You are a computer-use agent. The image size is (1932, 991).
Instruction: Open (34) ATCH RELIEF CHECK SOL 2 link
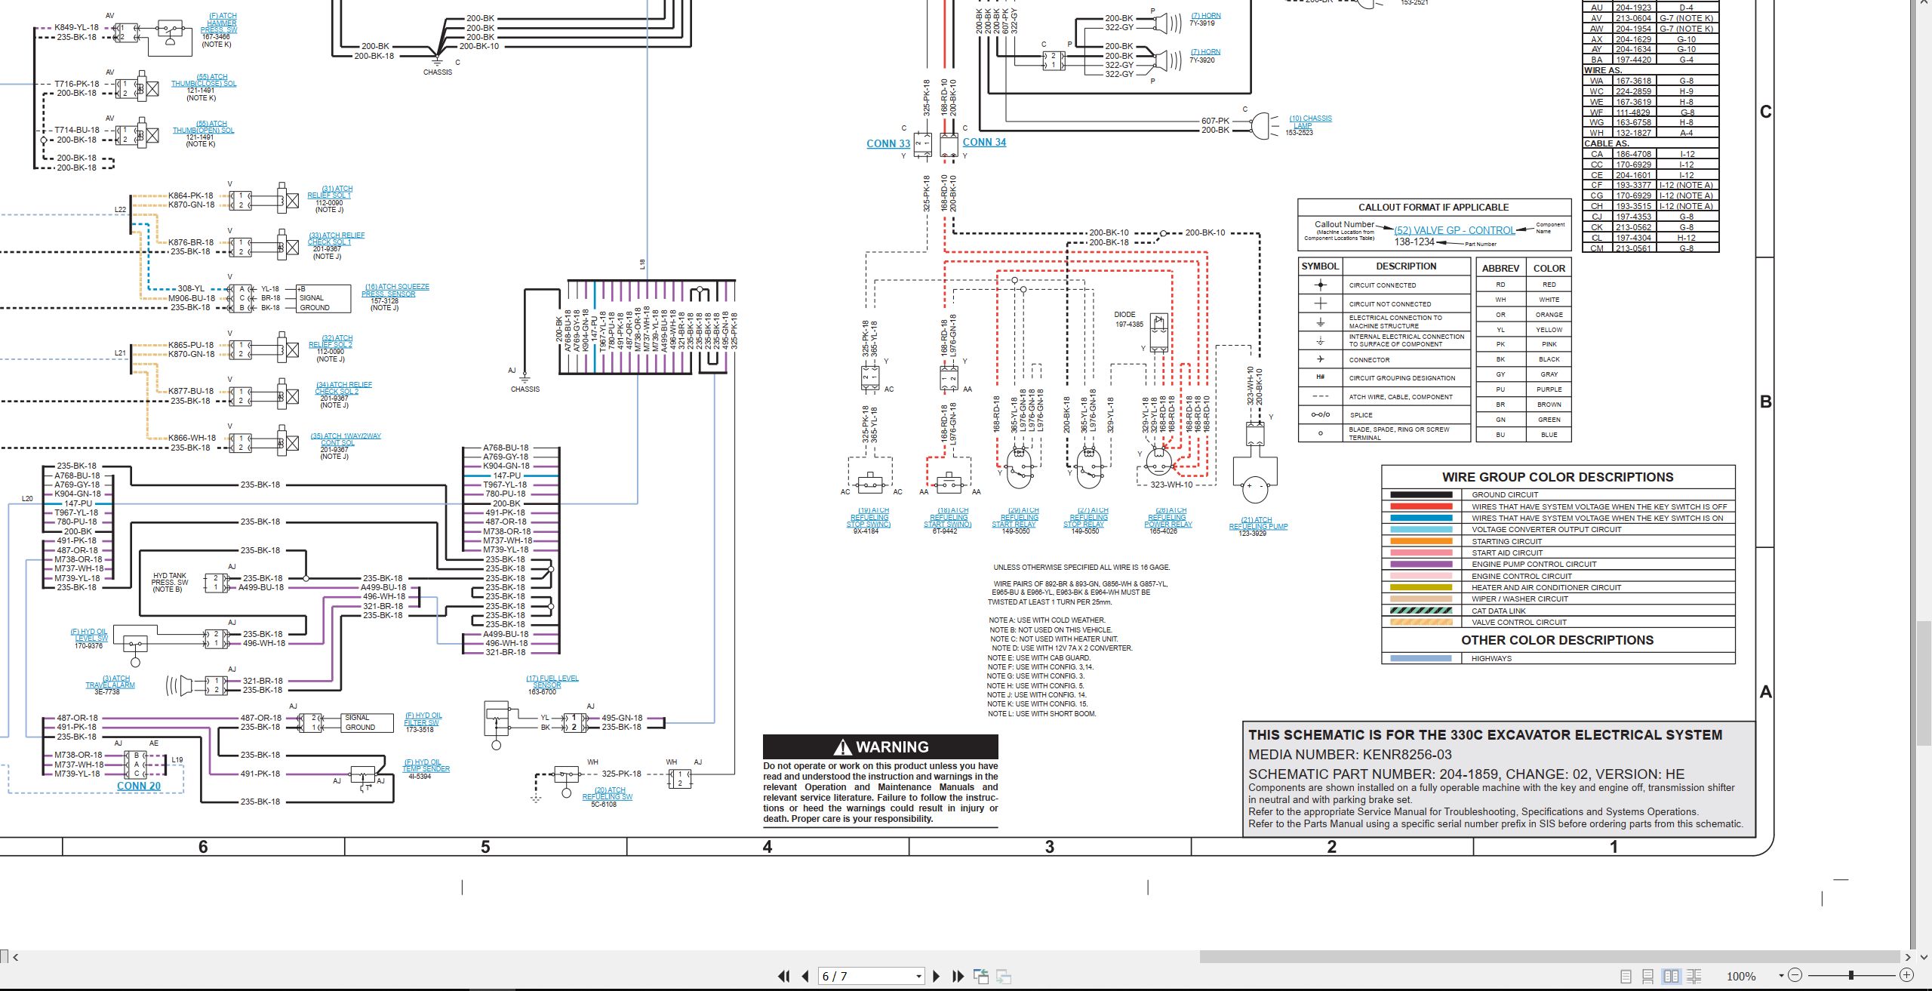click(x=343, y=388)
